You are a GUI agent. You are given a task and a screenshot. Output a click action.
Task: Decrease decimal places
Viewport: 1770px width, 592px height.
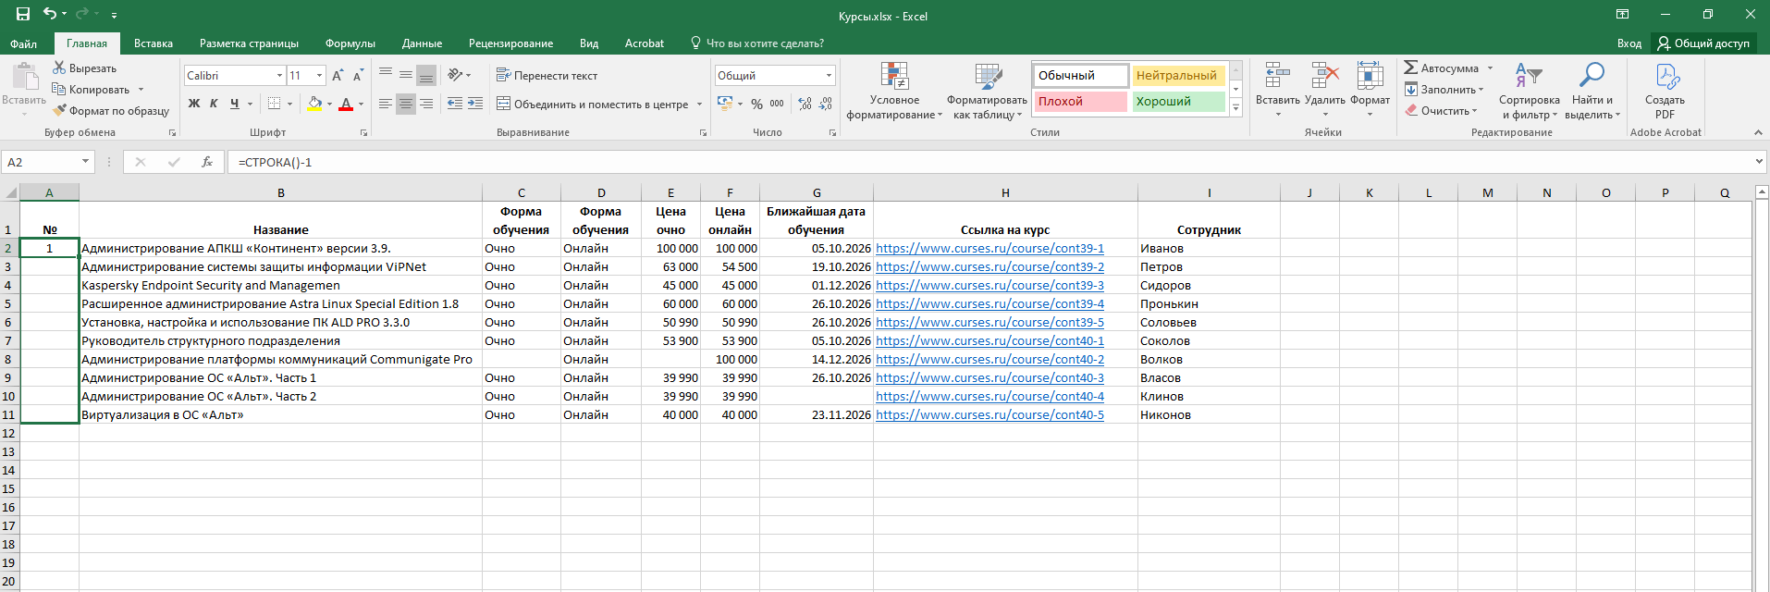tap(826, 104)
